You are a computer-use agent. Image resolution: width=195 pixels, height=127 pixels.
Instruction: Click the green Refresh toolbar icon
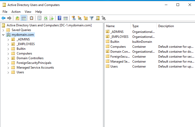pos(46,18)
